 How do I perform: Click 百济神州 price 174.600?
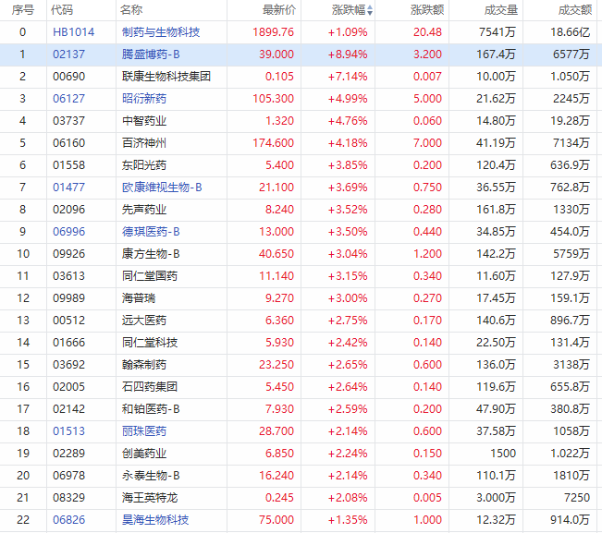pyautogui.click(x=273, y=143)
